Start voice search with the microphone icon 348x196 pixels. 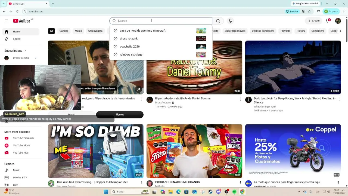click(x=230, y=21)
